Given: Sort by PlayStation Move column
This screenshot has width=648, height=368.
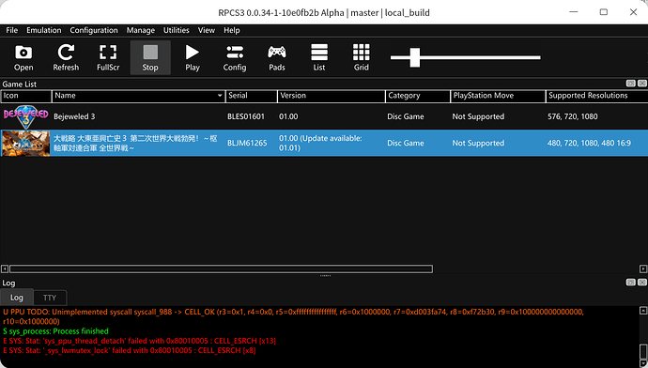Looking at the screenshot, I should click(498, 96).
